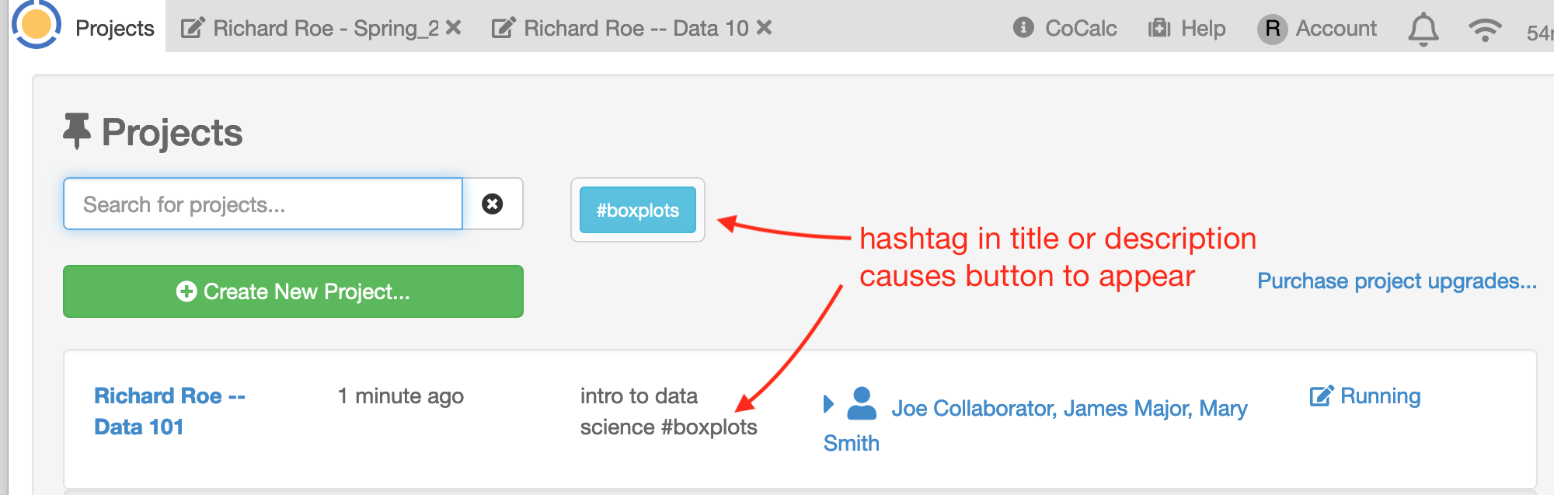Viewport: 1554px width, 495px height.
Task: Focus the Search for projects field
Action: coord(263,204)
